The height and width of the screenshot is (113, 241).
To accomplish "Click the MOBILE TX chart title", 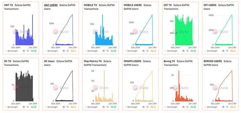I will tap(90, 5).
